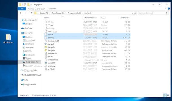Open the File ribbon tab

coord(22,9)
